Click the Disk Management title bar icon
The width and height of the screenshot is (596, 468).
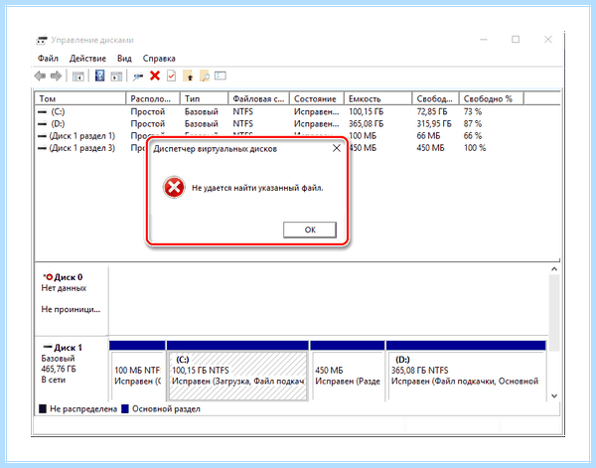(42, 40)
